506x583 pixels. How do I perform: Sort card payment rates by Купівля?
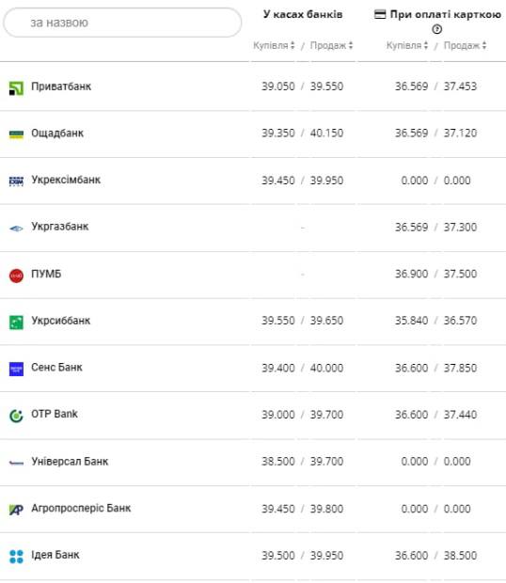(x=407, y=45)
